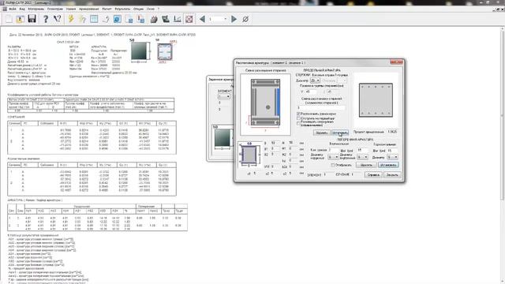Toggle the first checkbox for even bar placement
The image size is (505, 284).
point(298,114)
